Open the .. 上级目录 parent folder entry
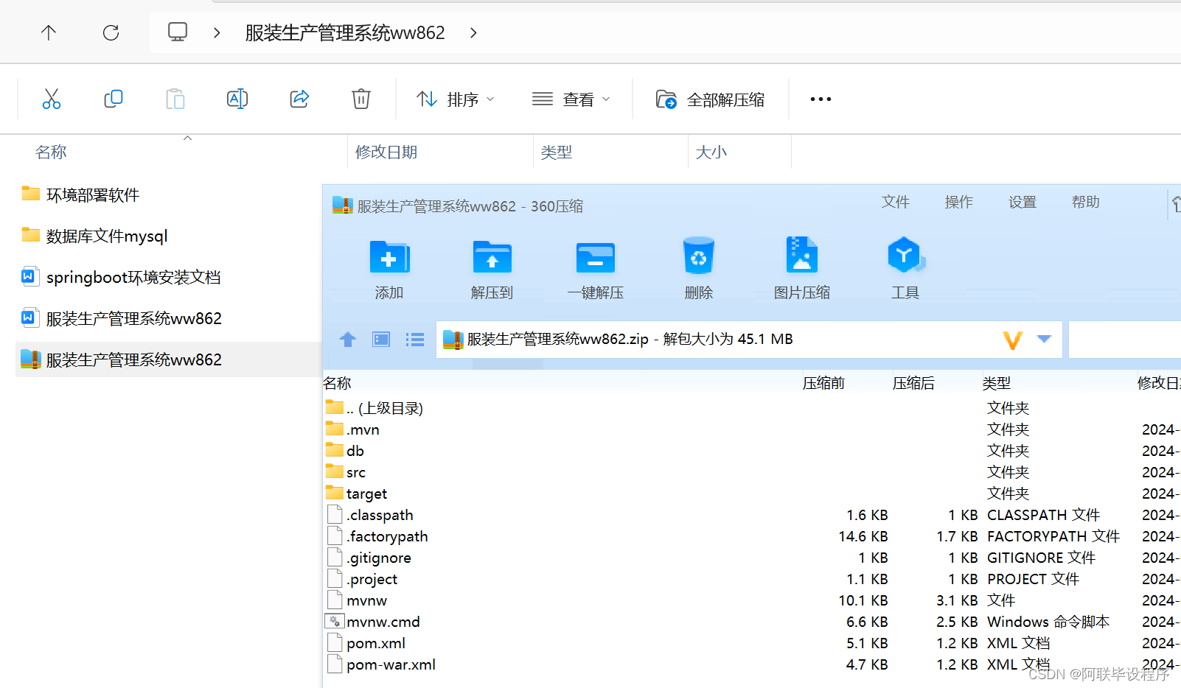 [x=383, y=407]
